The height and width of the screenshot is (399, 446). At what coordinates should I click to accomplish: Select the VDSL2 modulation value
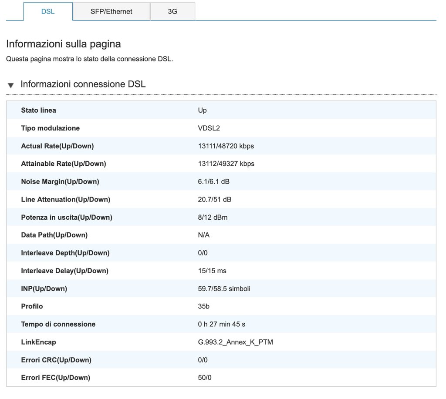point(209,128)
